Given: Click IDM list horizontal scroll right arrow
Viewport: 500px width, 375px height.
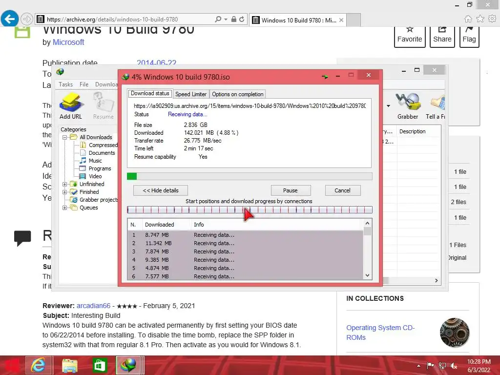Looking at the screenshot, I should (x=437, y=281).
